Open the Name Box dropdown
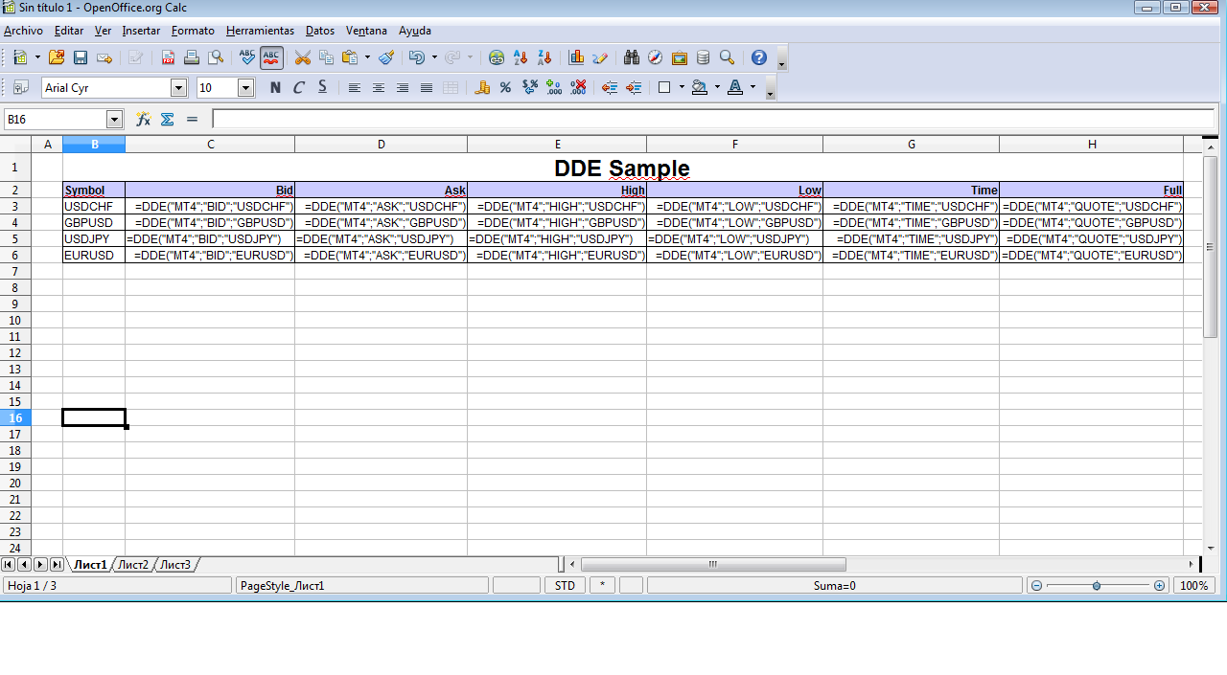 tap(115, 120)
